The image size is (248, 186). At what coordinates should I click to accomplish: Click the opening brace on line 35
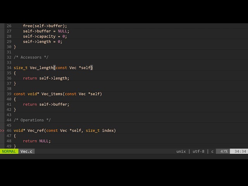click(x=15, y=73)
